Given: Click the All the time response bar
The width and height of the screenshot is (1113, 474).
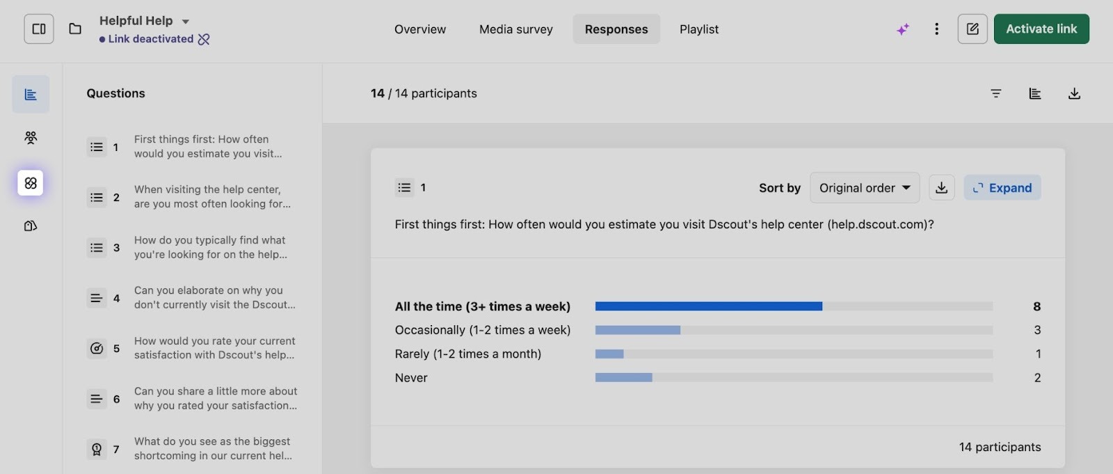Looking at the screenshot, I should (708, 306).
